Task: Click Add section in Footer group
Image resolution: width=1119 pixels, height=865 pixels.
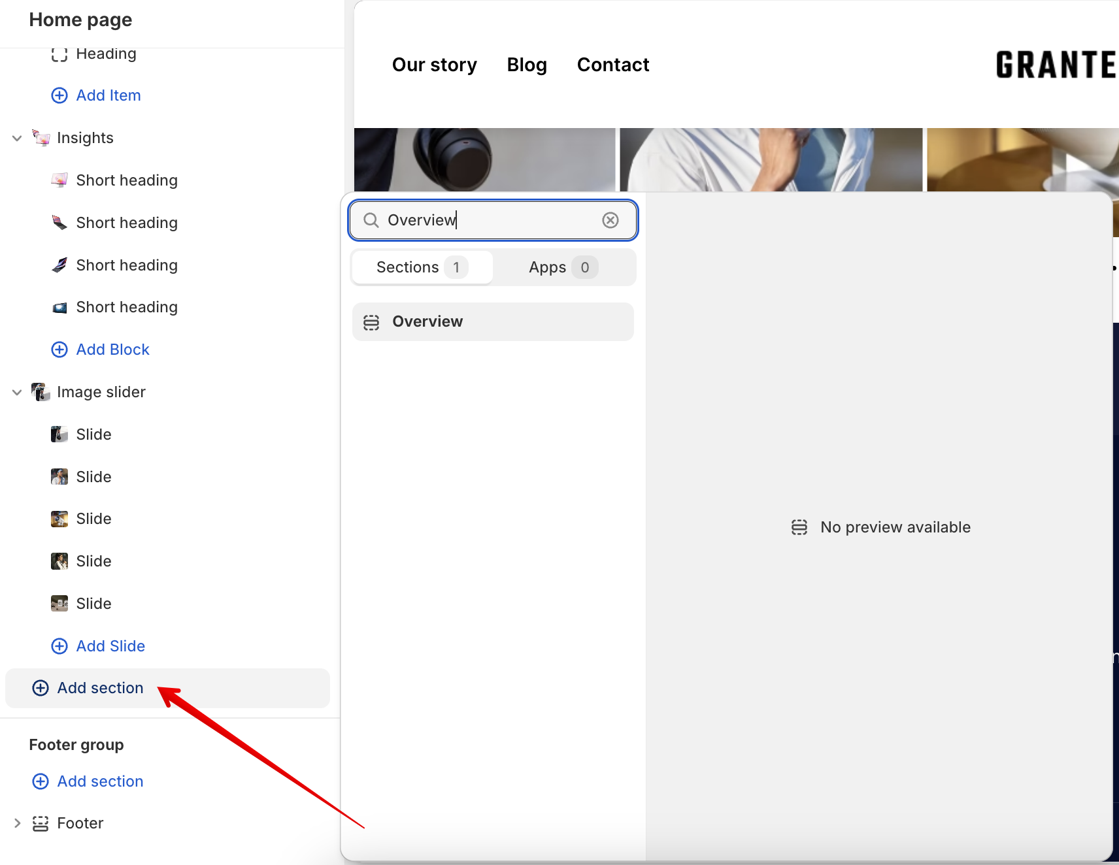Action: [100, 781]
